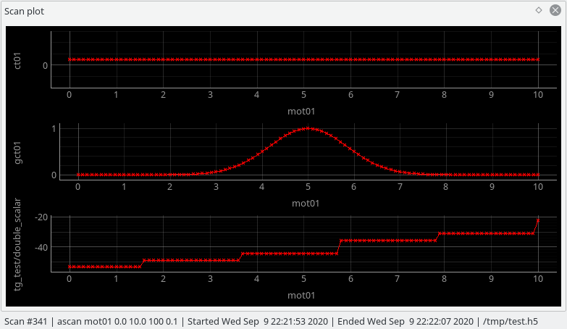Click the ct01 flat data line
This screenshot has height=329, width=567.
pos(303,59)
